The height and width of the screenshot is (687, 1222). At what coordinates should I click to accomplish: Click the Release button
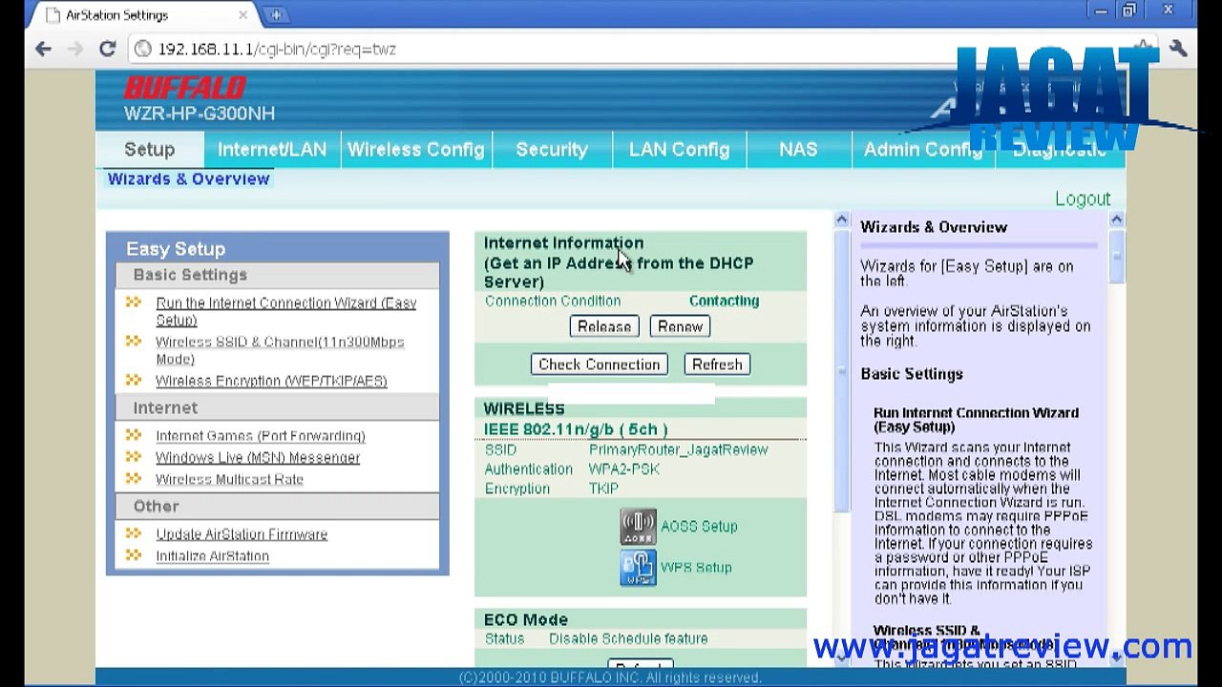(604, 326)
